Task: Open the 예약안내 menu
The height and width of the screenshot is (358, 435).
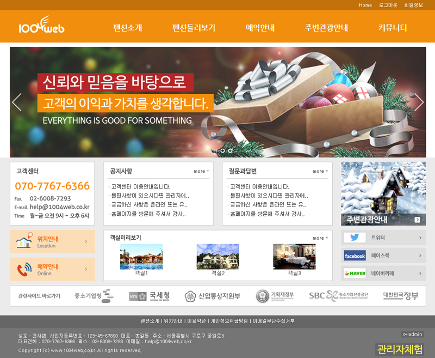Action: 260,28
